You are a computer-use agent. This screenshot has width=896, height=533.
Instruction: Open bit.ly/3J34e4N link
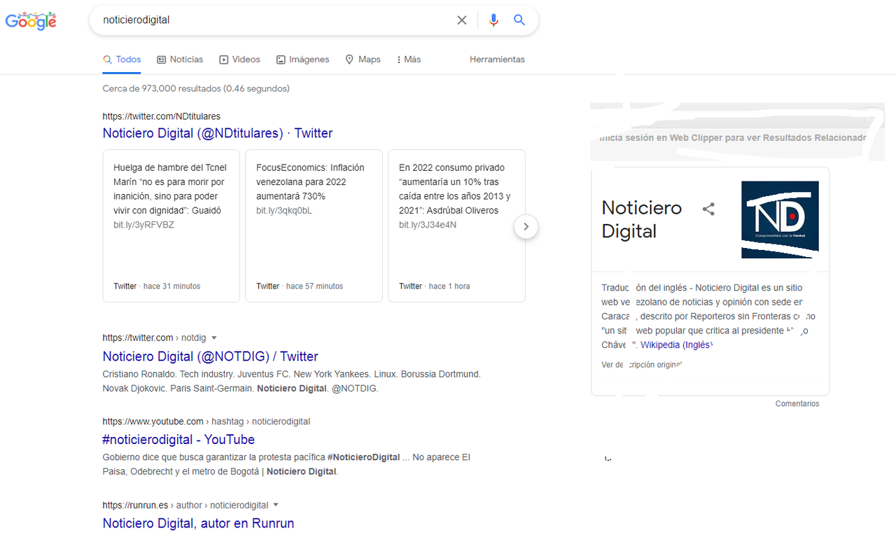click(428, 225)
